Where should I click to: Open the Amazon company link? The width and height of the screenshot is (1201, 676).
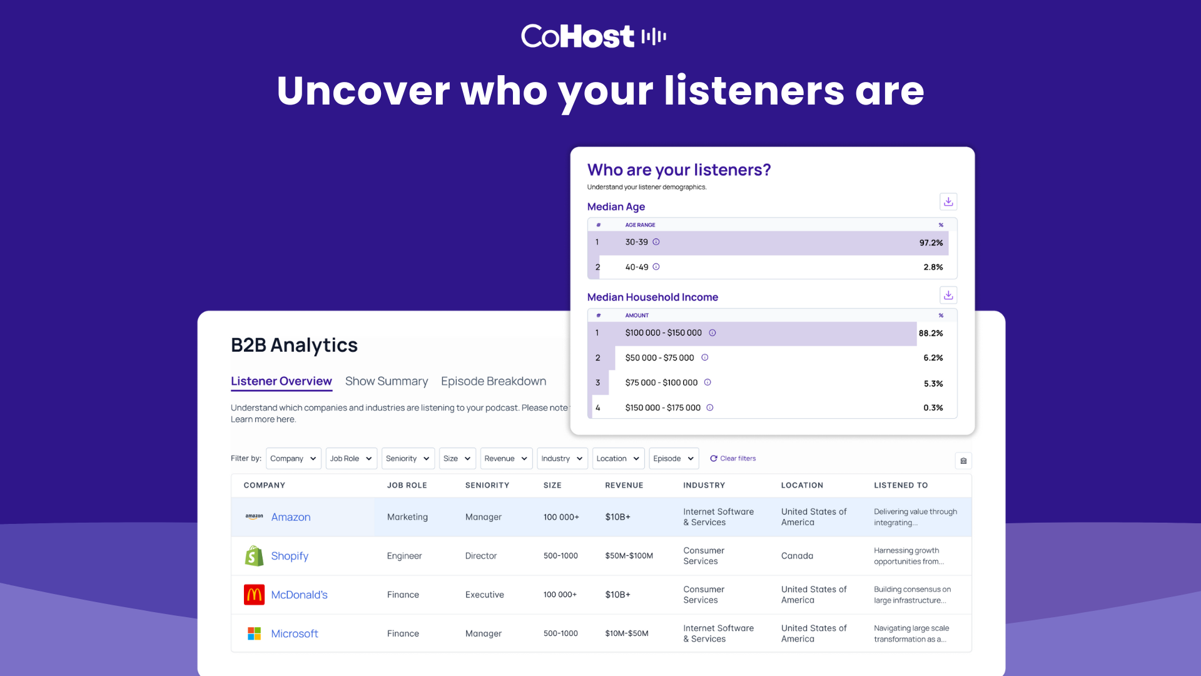pos(291,517)
